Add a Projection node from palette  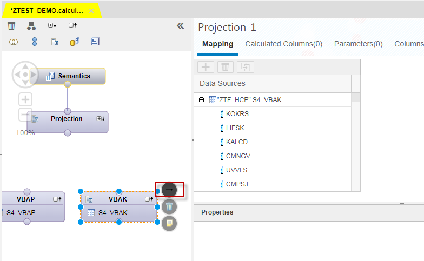55,42
